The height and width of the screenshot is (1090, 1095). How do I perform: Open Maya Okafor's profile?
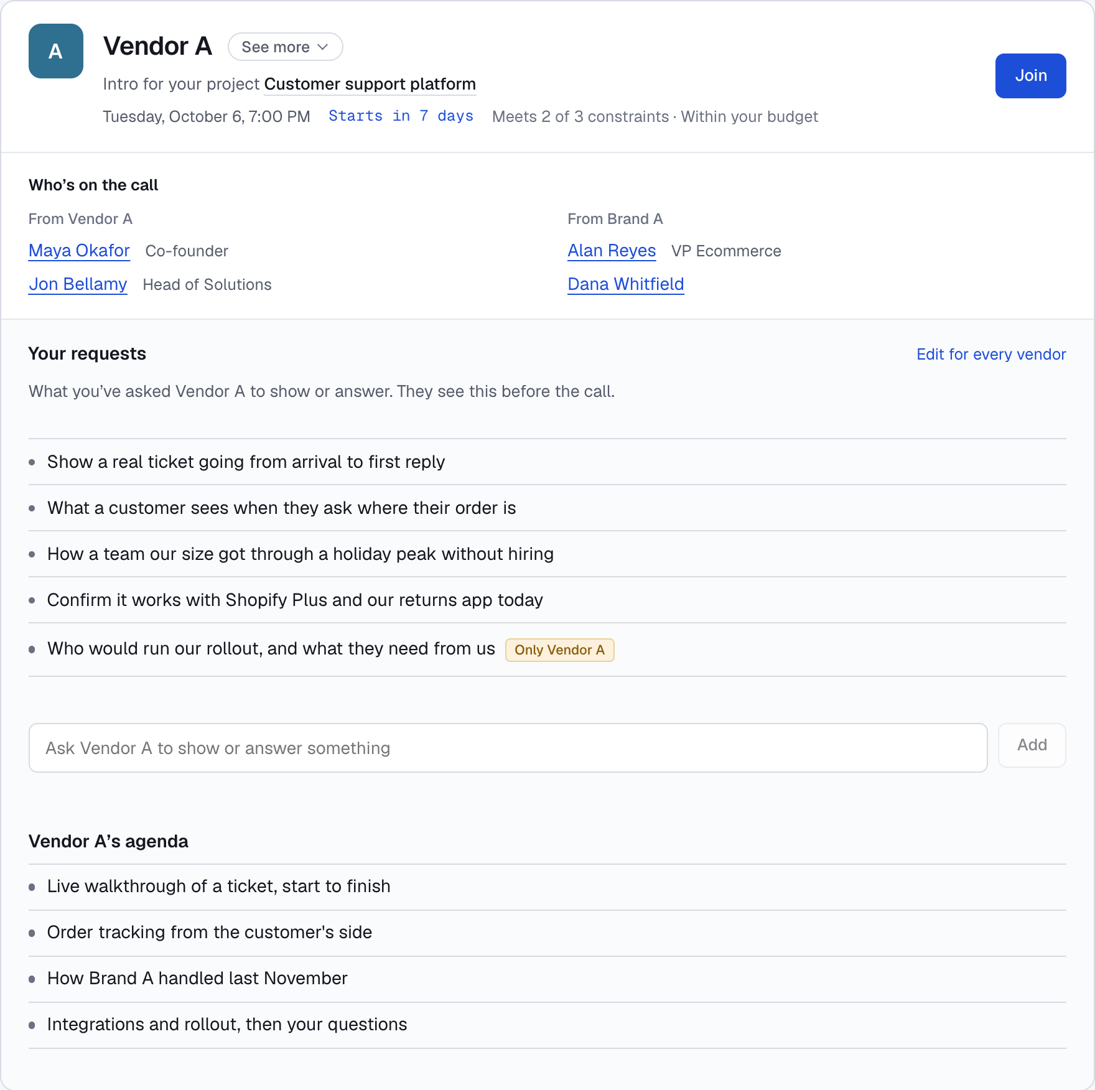79,251
